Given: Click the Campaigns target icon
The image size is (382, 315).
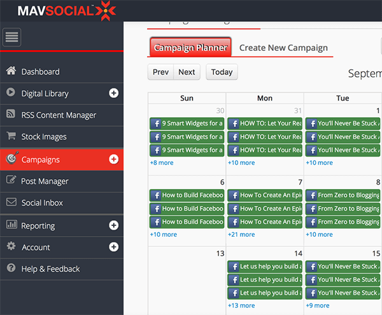Looking at the screenshot, I should tap(12, 158).
